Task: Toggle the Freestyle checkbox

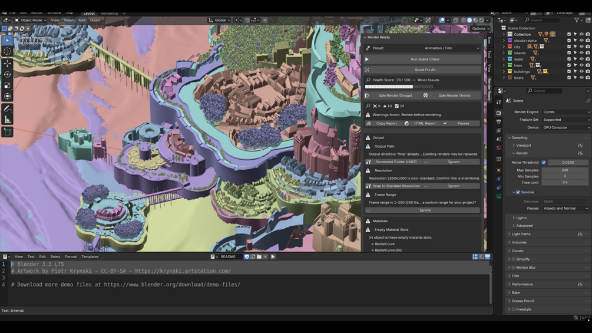Action: point(514,309)
